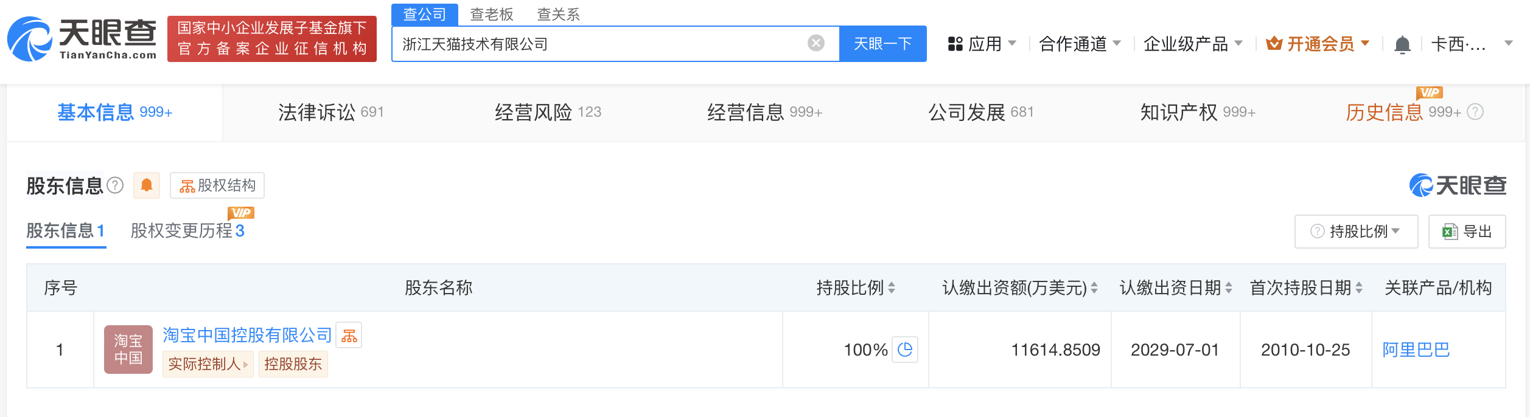This screenshot has width=1530, height=417.
Task: Click the help icon next to 历史信息
Action: click(x=1475, y=112)
